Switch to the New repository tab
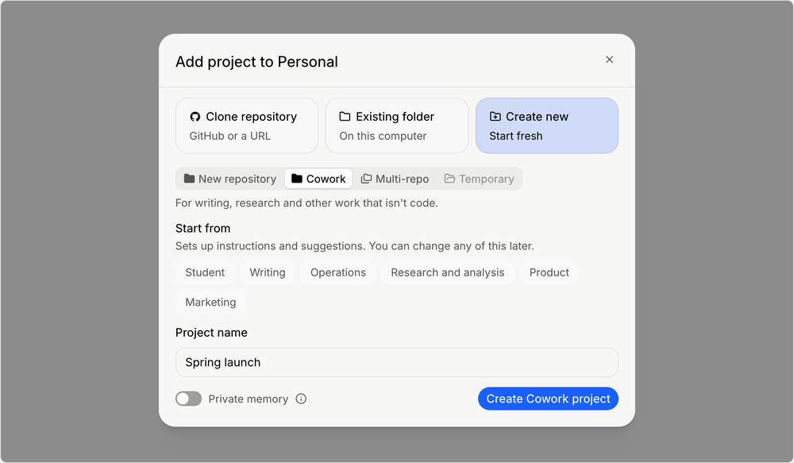794x463 pixels. pos(230,179)
